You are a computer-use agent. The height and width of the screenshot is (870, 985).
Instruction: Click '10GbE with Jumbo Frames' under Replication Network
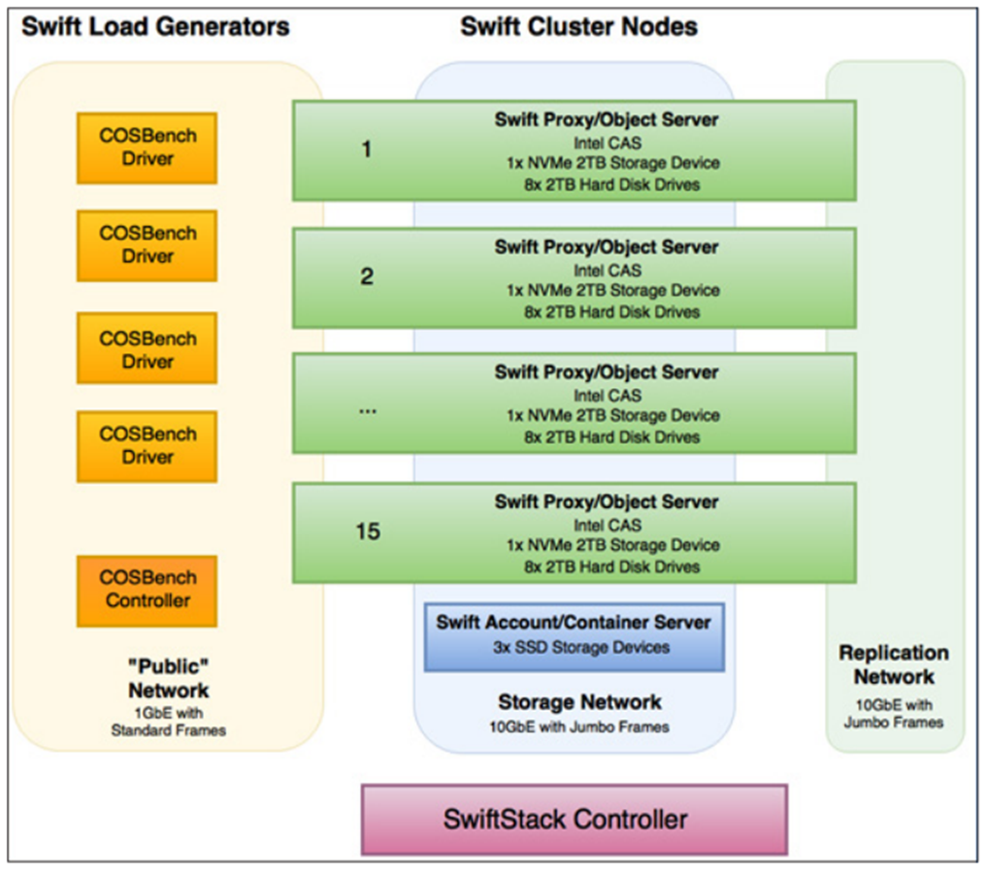pos(894,714)
